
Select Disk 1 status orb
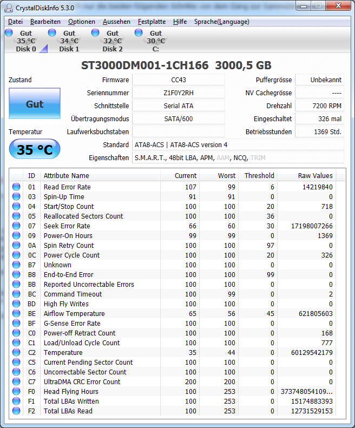pos(52,32)
